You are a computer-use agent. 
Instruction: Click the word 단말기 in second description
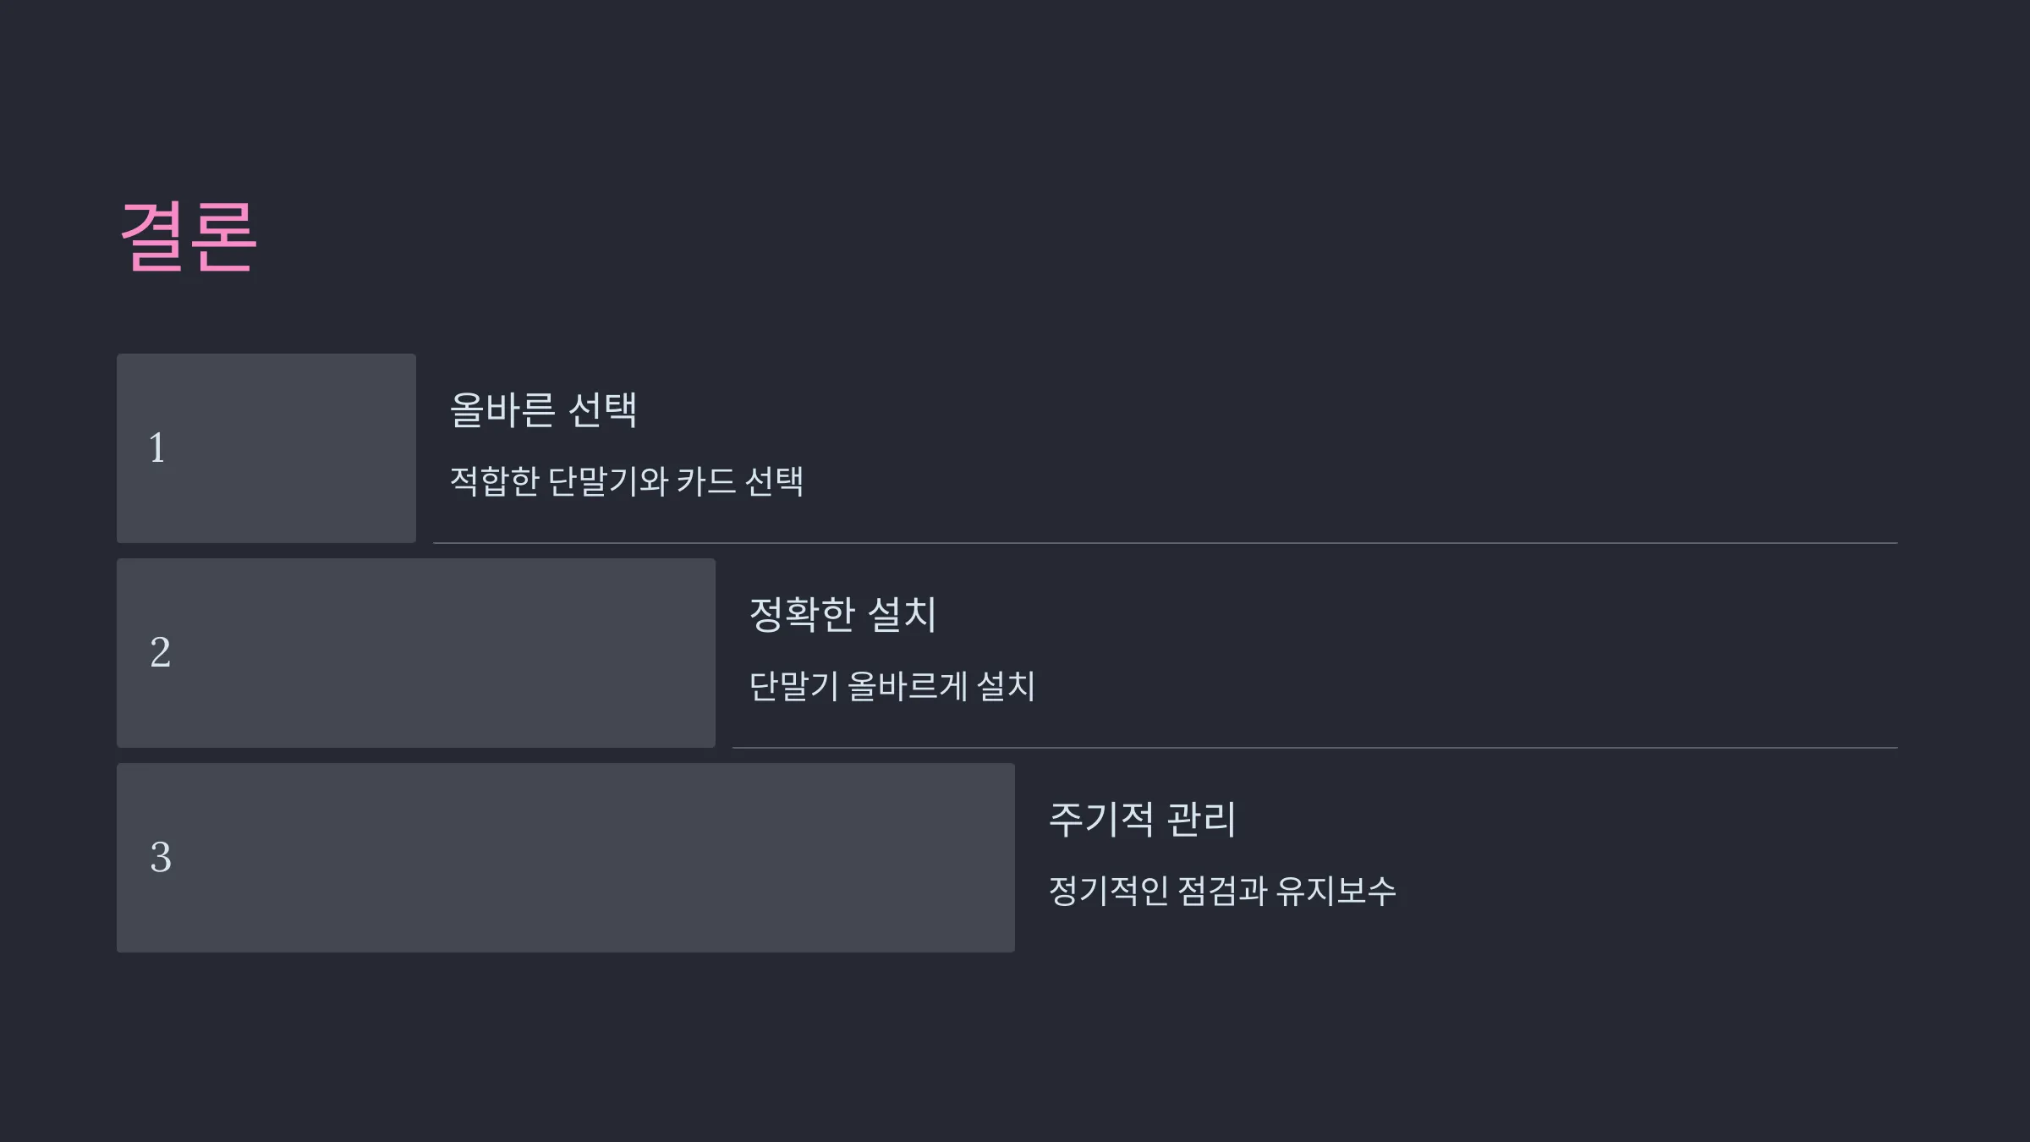click(793, 685)
